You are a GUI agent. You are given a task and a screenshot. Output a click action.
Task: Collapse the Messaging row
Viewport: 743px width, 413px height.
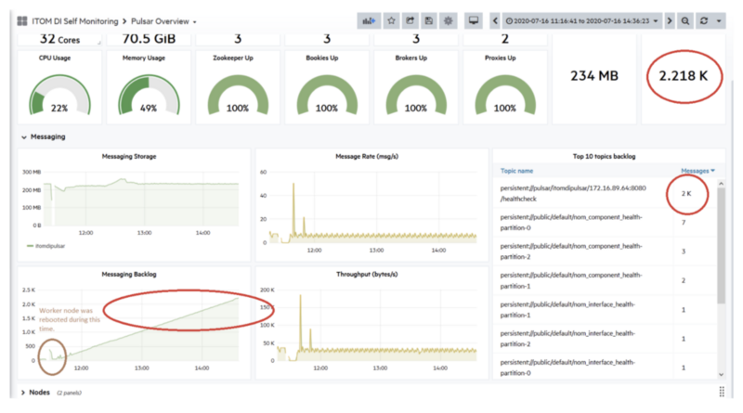44,136
